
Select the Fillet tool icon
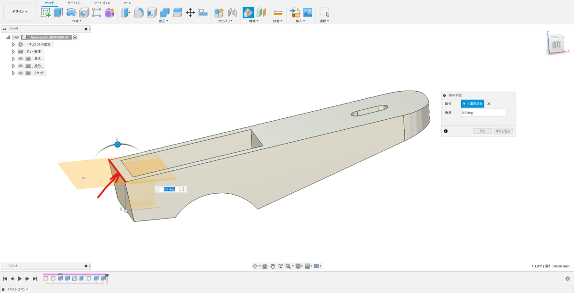[139, 13]
